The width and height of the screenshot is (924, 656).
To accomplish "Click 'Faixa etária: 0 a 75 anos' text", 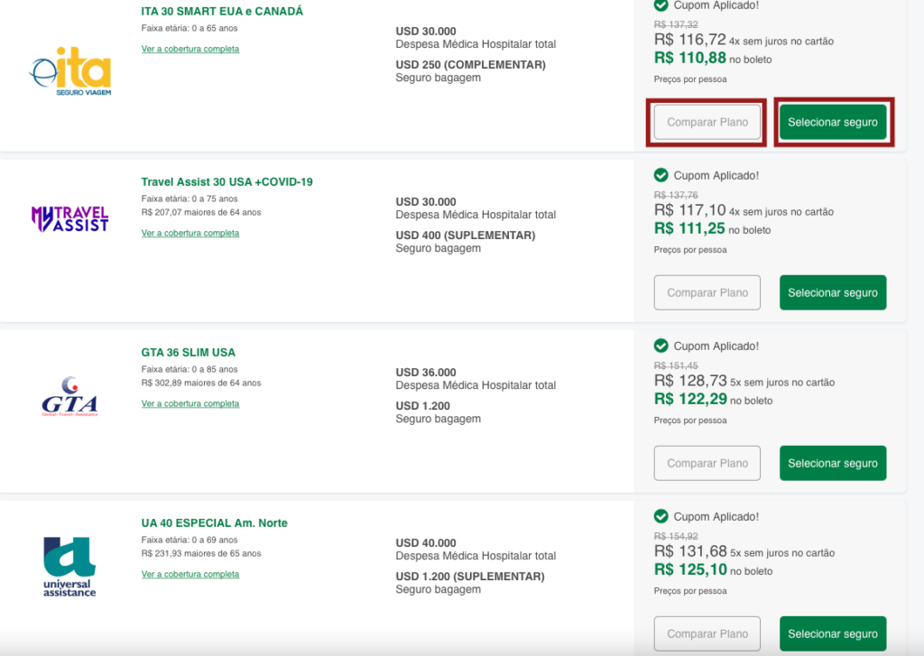I will click(189, 199).
